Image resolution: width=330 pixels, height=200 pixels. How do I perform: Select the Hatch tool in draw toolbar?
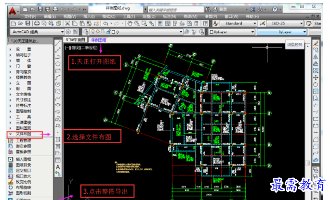click(58, 139)
